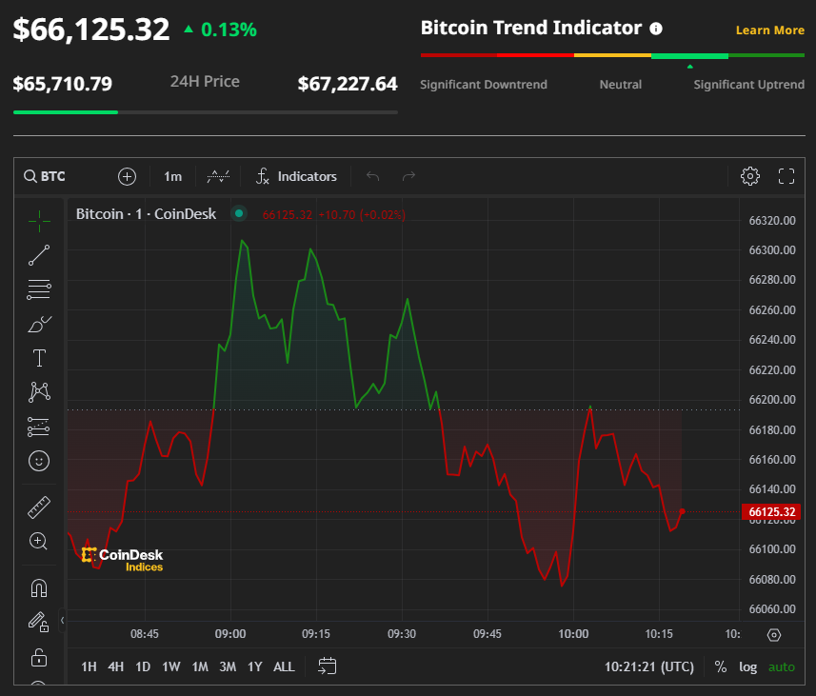Open the Indicators menu
This screenshot has height=696, width=816.
296,176
